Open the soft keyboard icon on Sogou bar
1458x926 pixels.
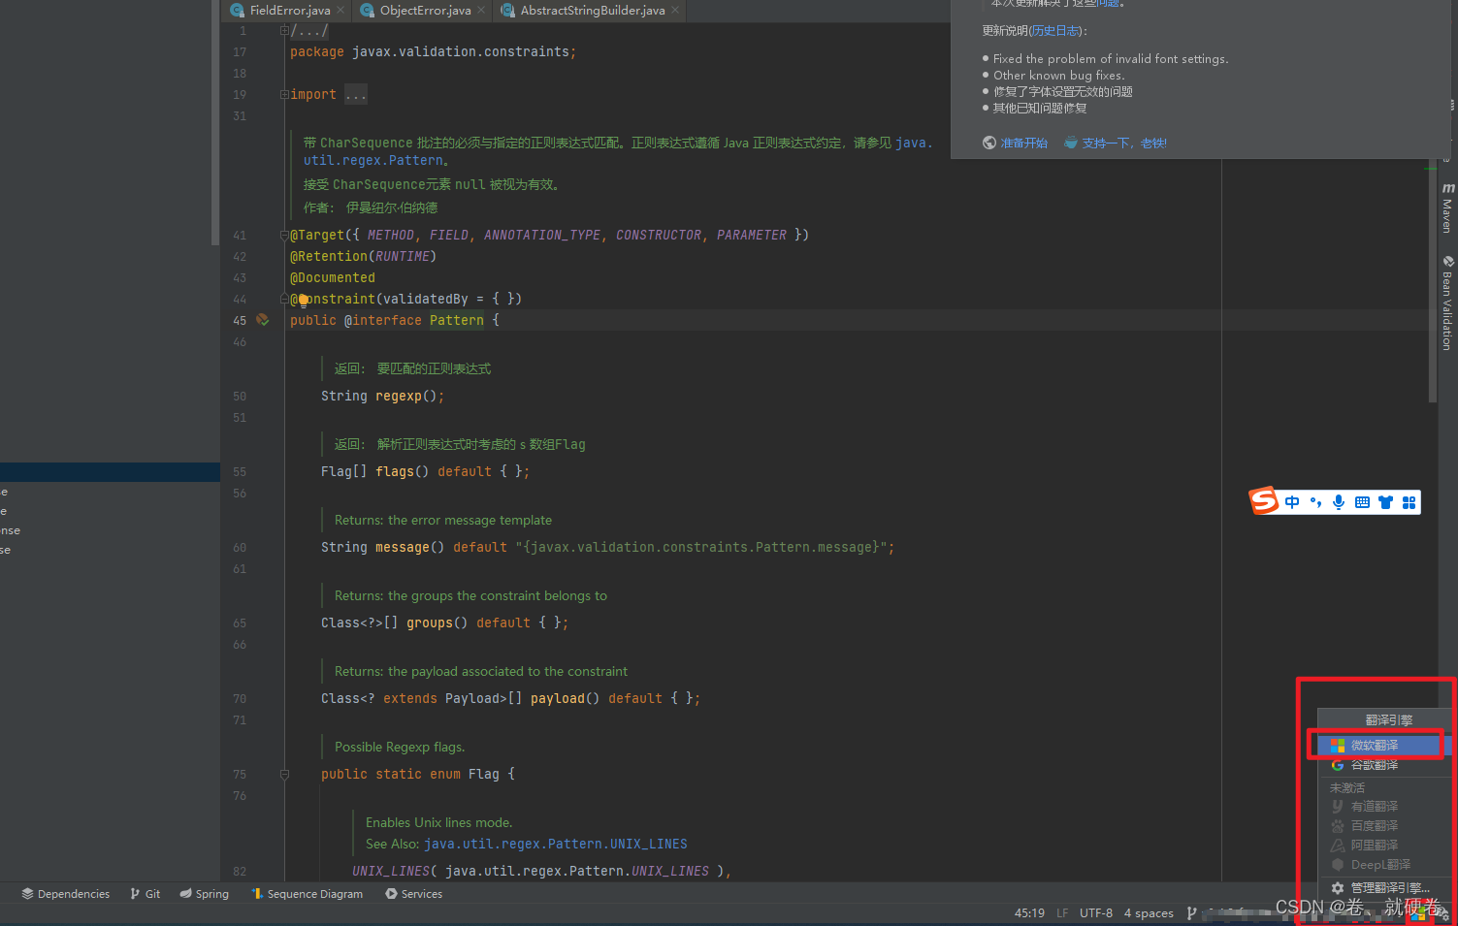click(1362, 502)
